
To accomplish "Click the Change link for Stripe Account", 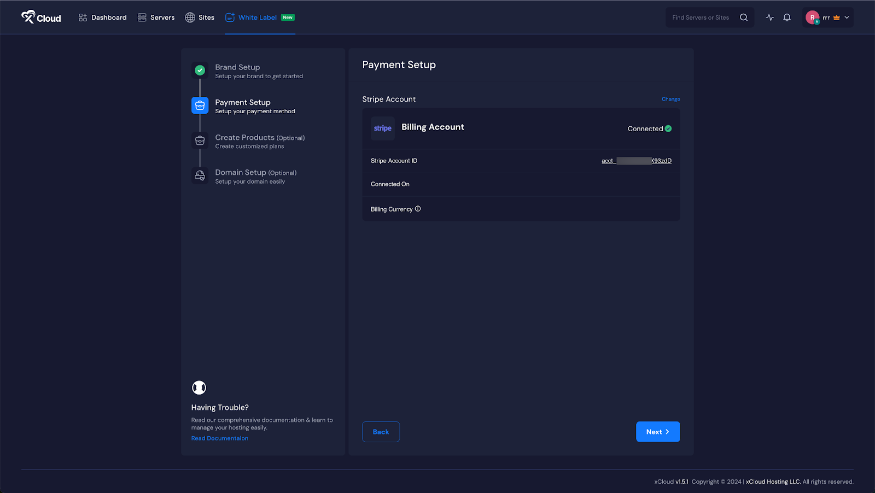I will (670, 99).
